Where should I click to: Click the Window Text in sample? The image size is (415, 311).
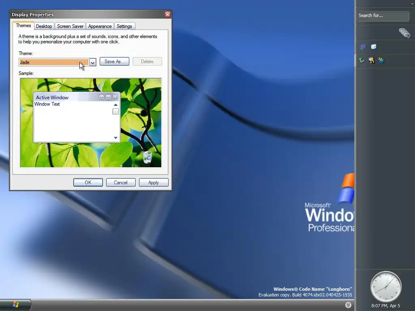(x=47, y=104)
